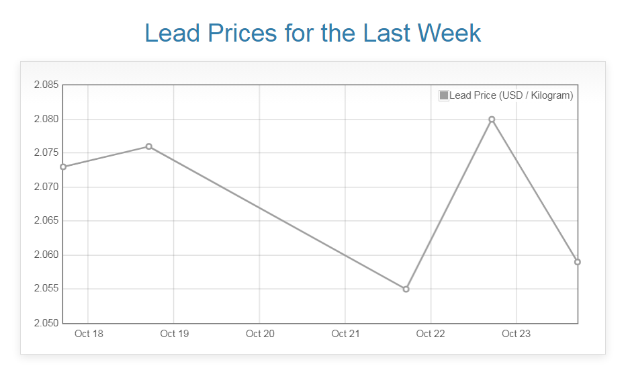Viewport: 628px width, 366px height.
Task: Click the Lead Prices for the Last Week title
Action: pos(313,32)
